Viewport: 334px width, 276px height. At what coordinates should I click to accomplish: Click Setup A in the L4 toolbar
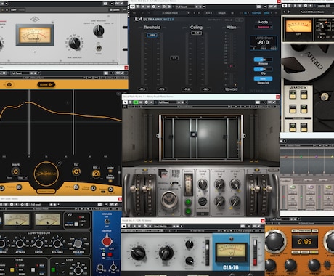coord(221,13)
